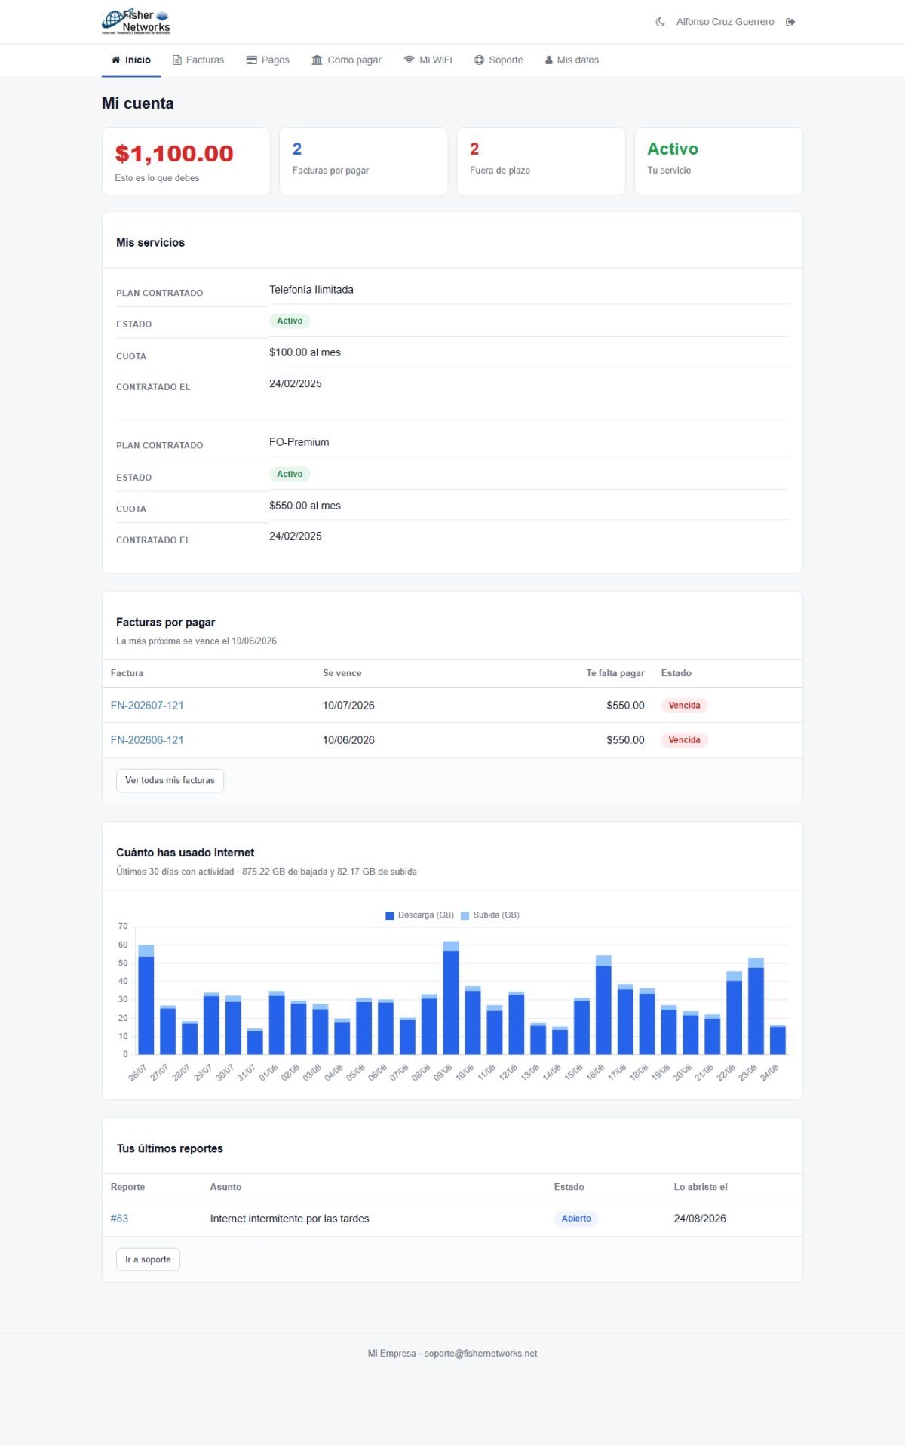
Task: Click the chart bar for 23/08
Action: (756, 1006)
